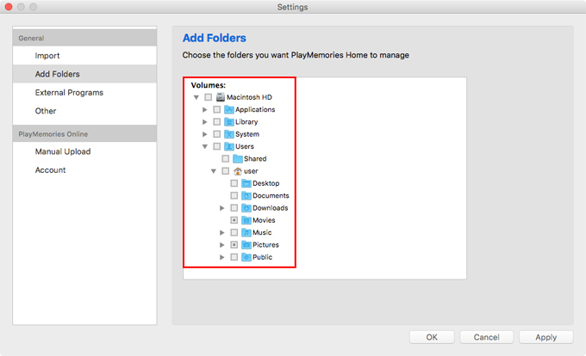Click the Cancel button
Viewport: 586px width, 356px height.
click(x=486, y=337)
